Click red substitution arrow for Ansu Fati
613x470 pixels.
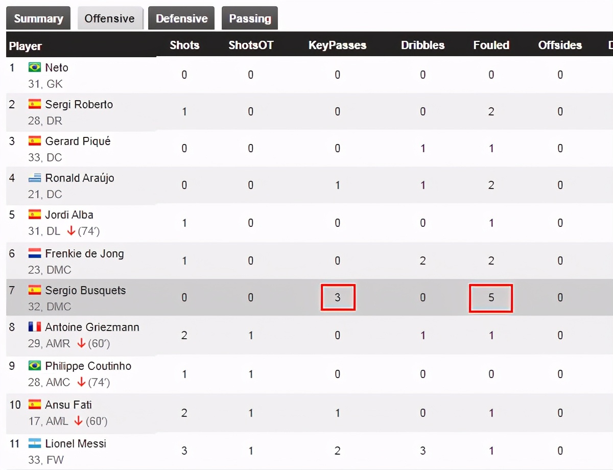click(78, 421)
